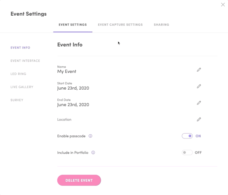
Task: Open the LED Ring section
Action: [18, 74]
